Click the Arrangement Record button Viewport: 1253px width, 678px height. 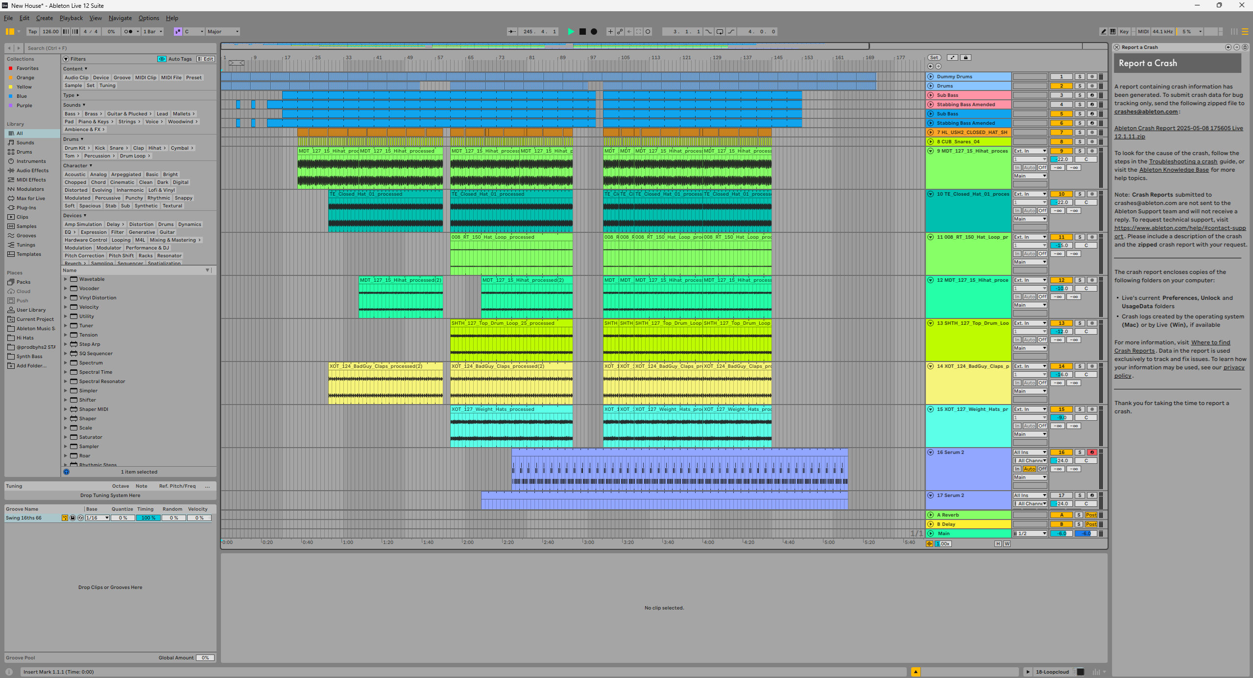click(594, 32)
